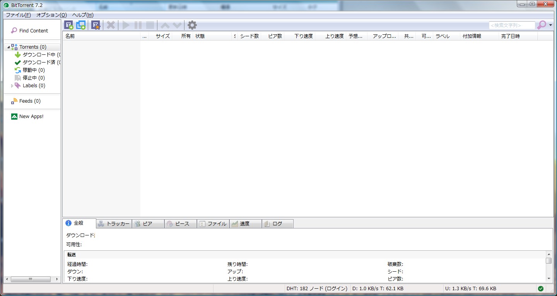Click the Add Torrent from URL icon
The image size is (557, 296).
(81, 25)
